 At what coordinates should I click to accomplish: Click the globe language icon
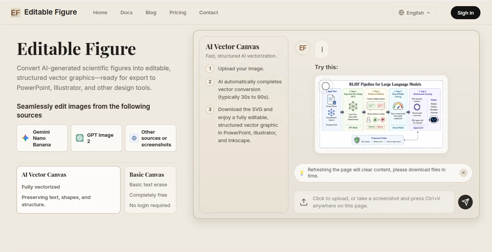pyautogui.click(x=401, y=13)
